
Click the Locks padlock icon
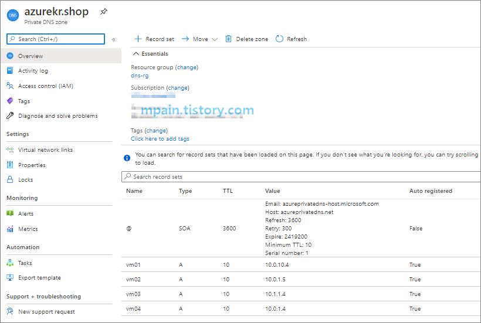tap(10, 179)
